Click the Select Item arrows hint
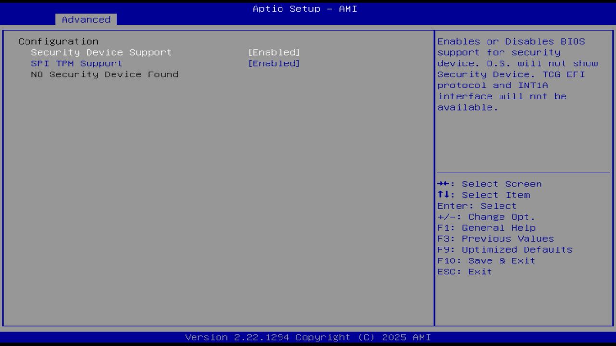Viewport: 616px width, 346px height. coord(484,195)
